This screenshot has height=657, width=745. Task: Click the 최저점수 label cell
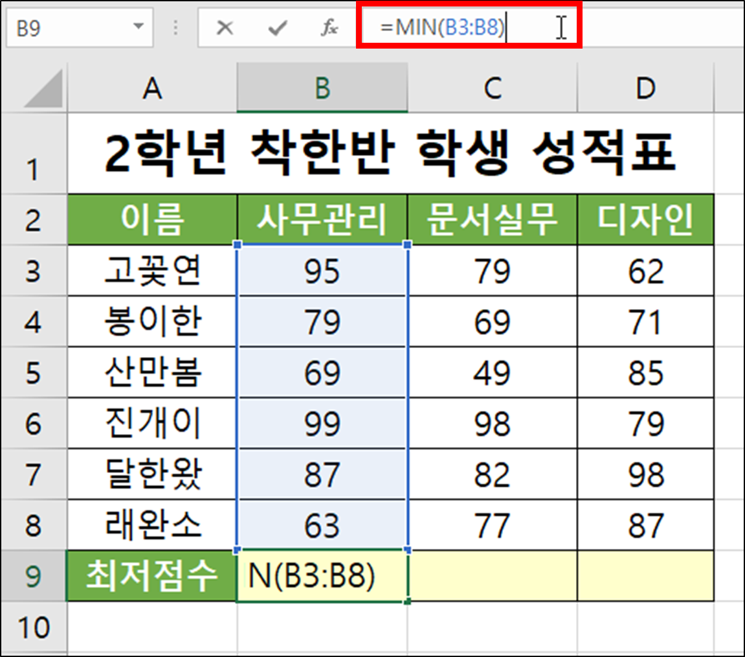[152, 577]
